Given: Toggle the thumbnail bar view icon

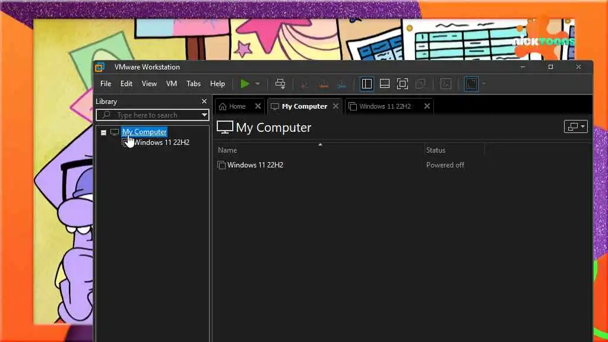Looking at the screenshot, I should click(x=385, y=84).
